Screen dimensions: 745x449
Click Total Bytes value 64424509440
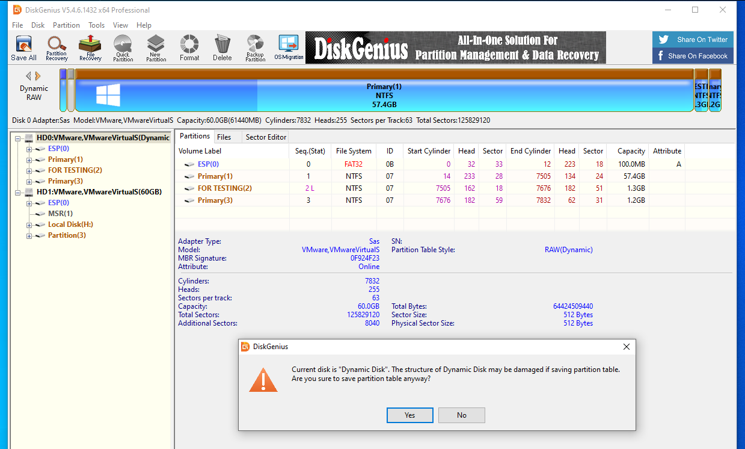pos(572,306)
